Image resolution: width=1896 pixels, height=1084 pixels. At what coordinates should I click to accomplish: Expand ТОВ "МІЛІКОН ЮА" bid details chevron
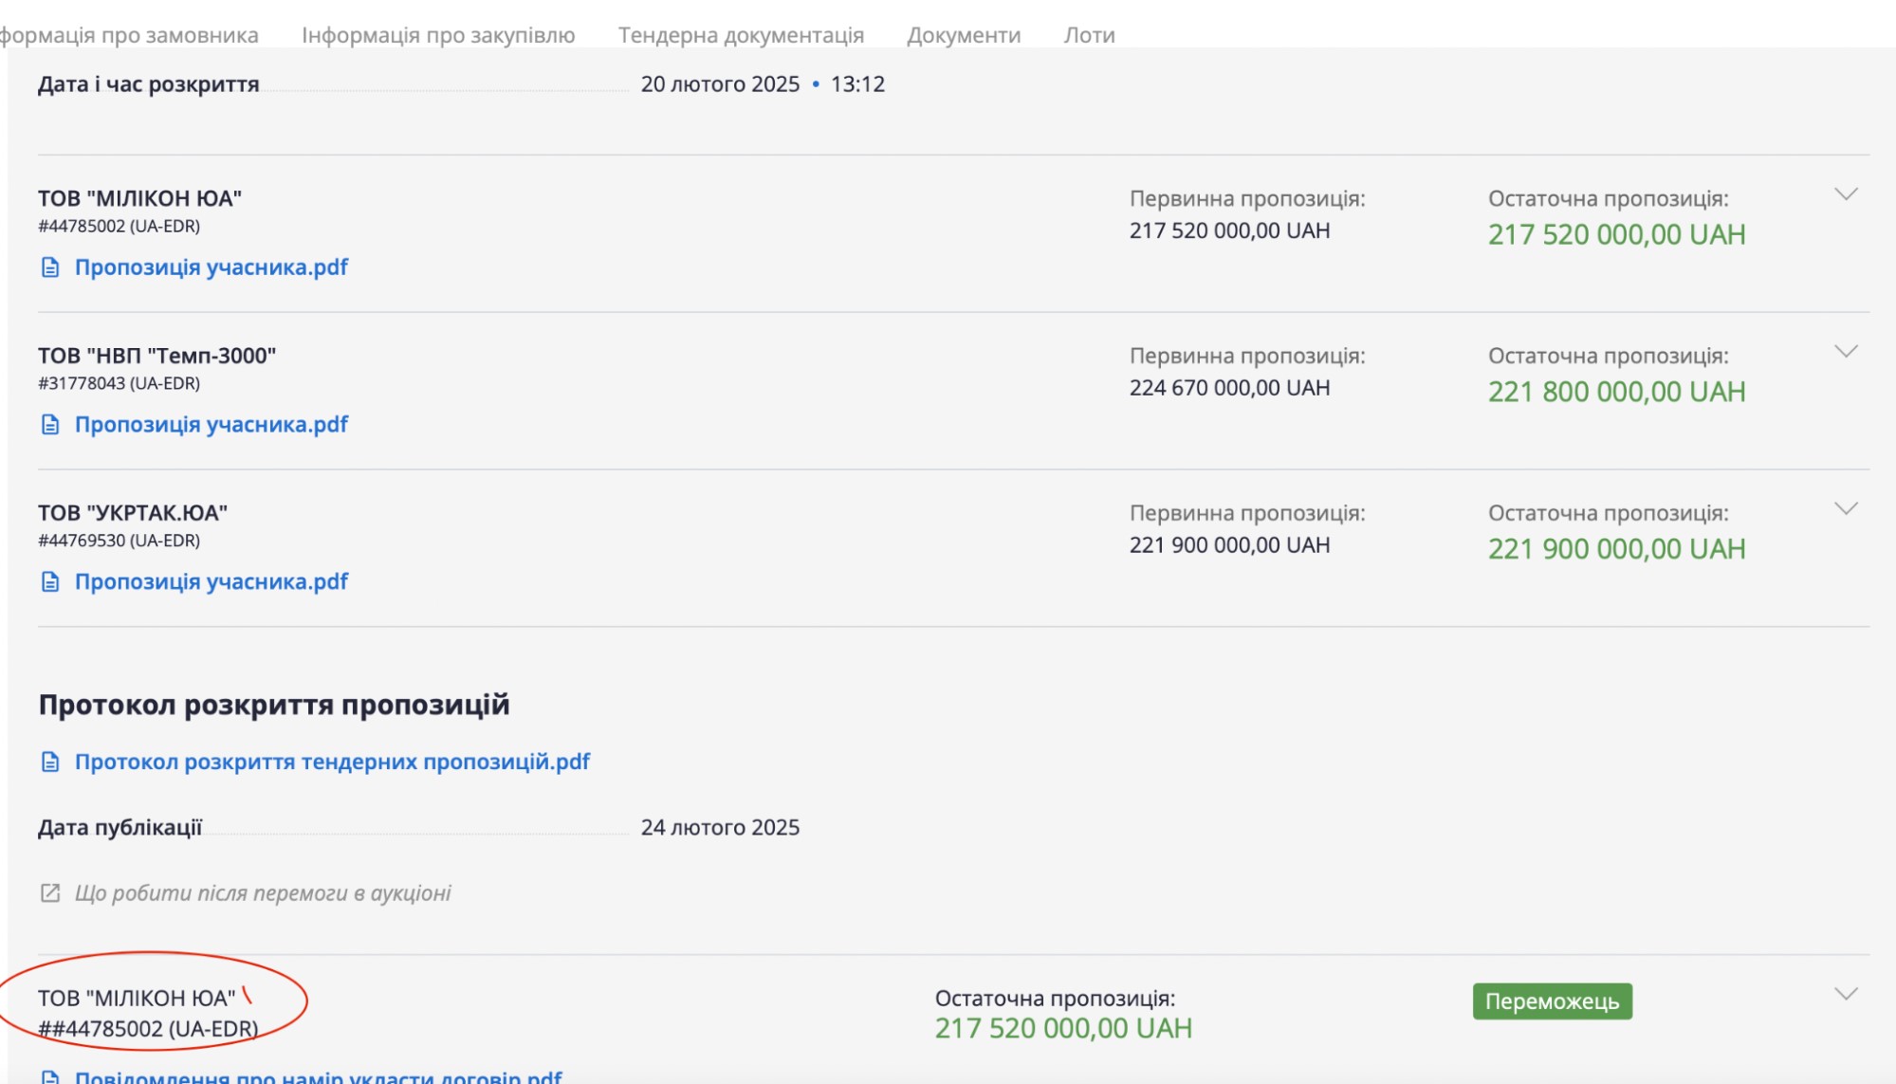click(x=1845, y=194)
